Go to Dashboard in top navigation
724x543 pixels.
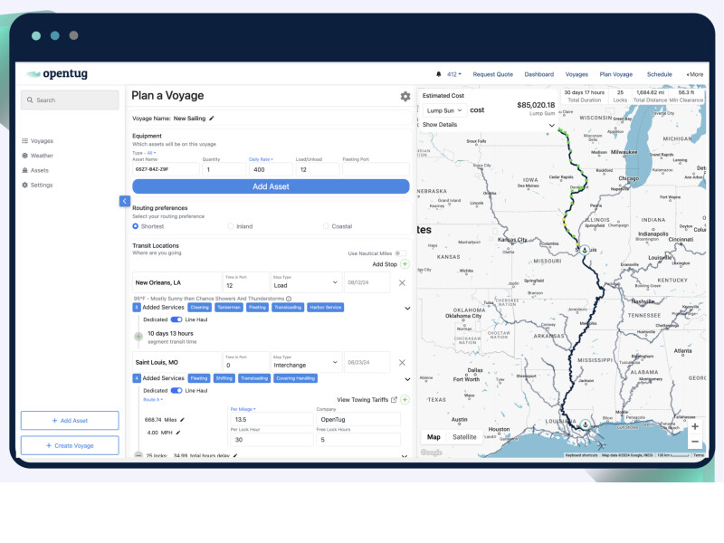pos(538,74)
